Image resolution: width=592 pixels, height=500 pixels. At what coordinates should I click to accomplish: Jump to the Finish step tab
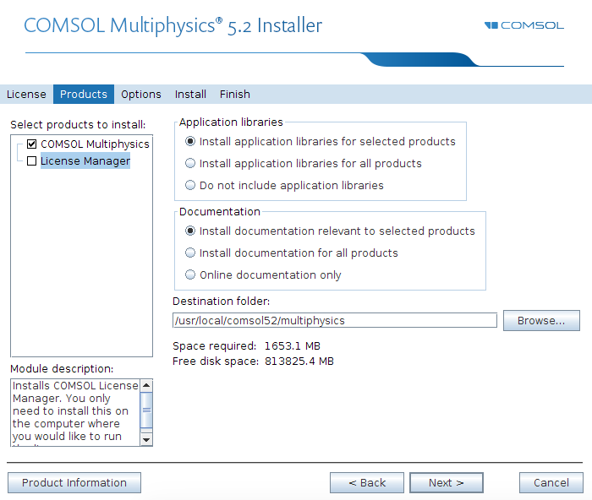235,95
